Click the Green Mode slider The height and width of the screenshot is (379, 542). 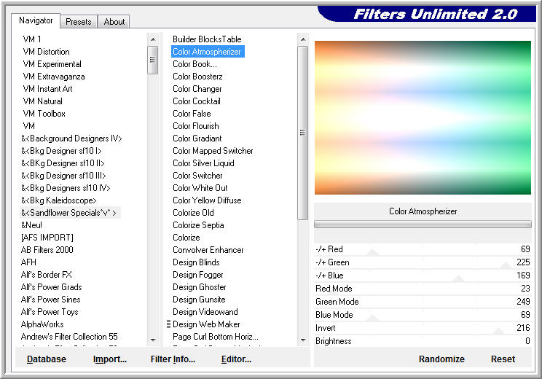(x=423, y=302)
